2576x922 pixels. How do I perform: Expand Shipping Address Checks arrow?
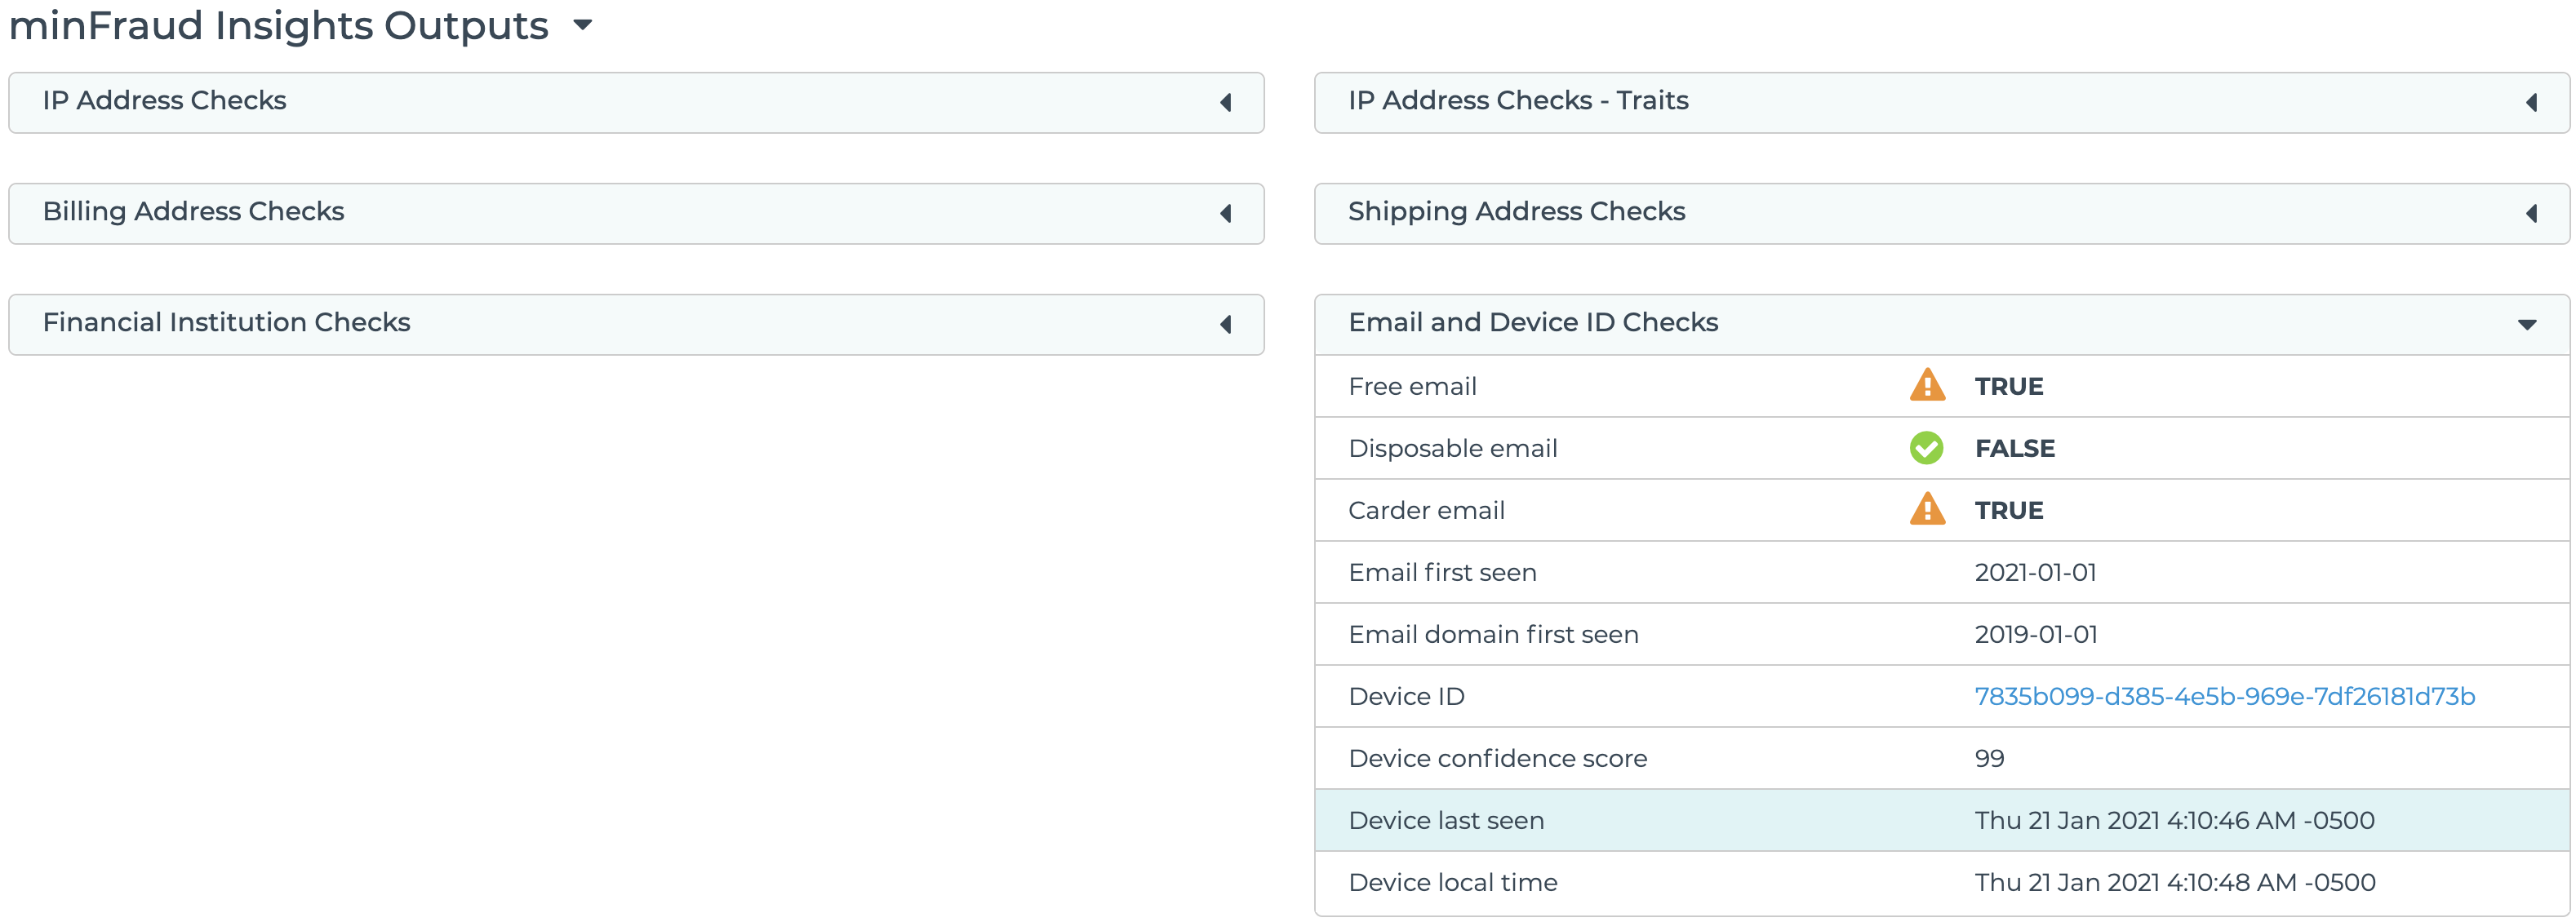2531,213
